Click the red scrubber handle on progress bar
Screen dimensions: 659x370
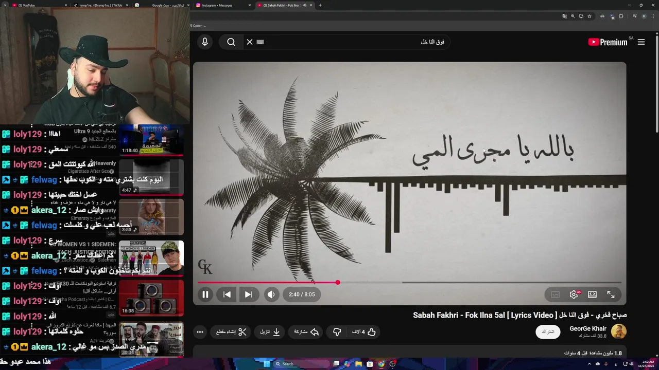pos(338,283)
